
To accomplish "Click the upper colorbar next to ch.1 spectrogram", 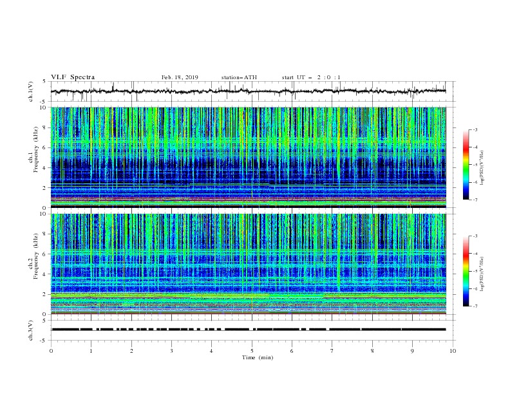I will [x=466, y=165].
